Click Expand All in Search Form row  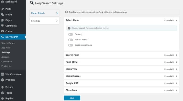[x=169, y=55]
